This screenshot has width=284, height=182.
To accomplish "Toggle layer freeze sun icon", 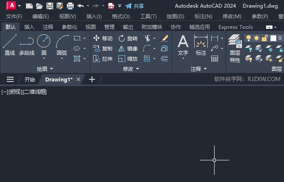I will point(256,38).
